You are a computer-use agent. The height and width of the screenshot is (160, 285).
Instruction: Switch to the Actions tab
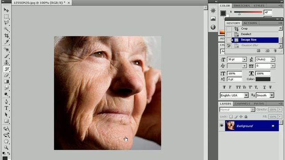[x=250, y=23]
